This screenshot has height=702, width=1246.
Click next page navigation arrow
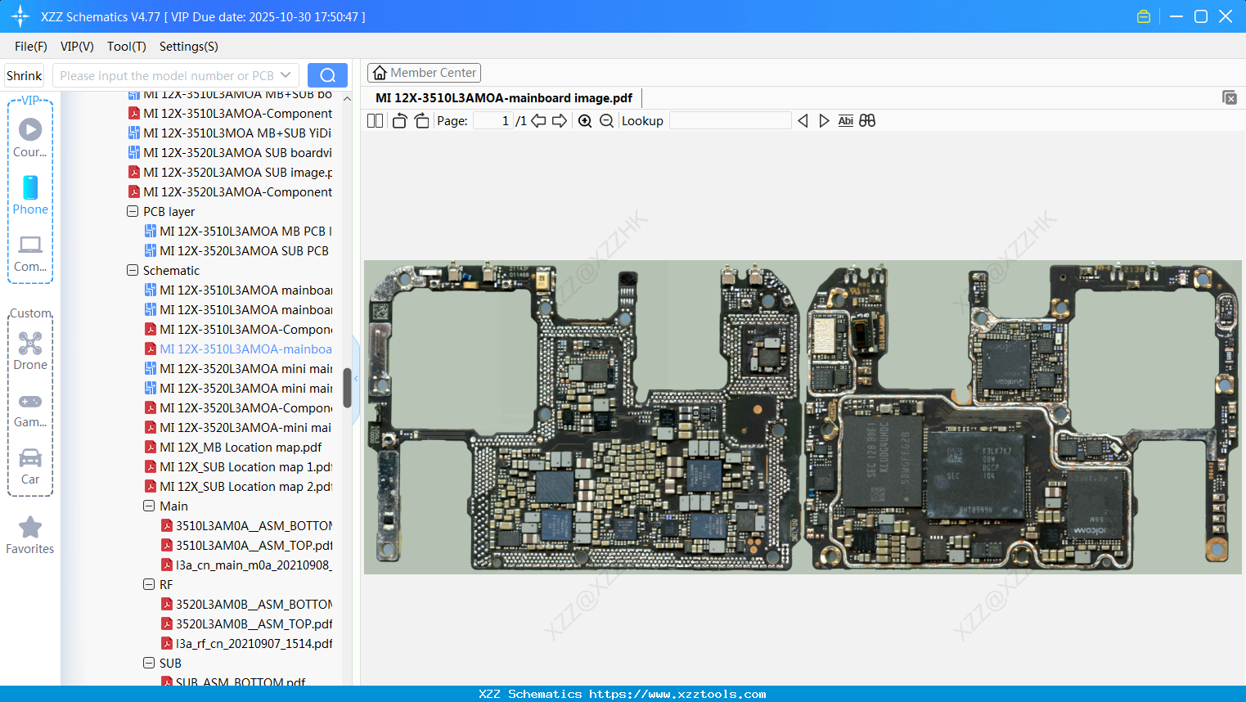tap(558, 120)
